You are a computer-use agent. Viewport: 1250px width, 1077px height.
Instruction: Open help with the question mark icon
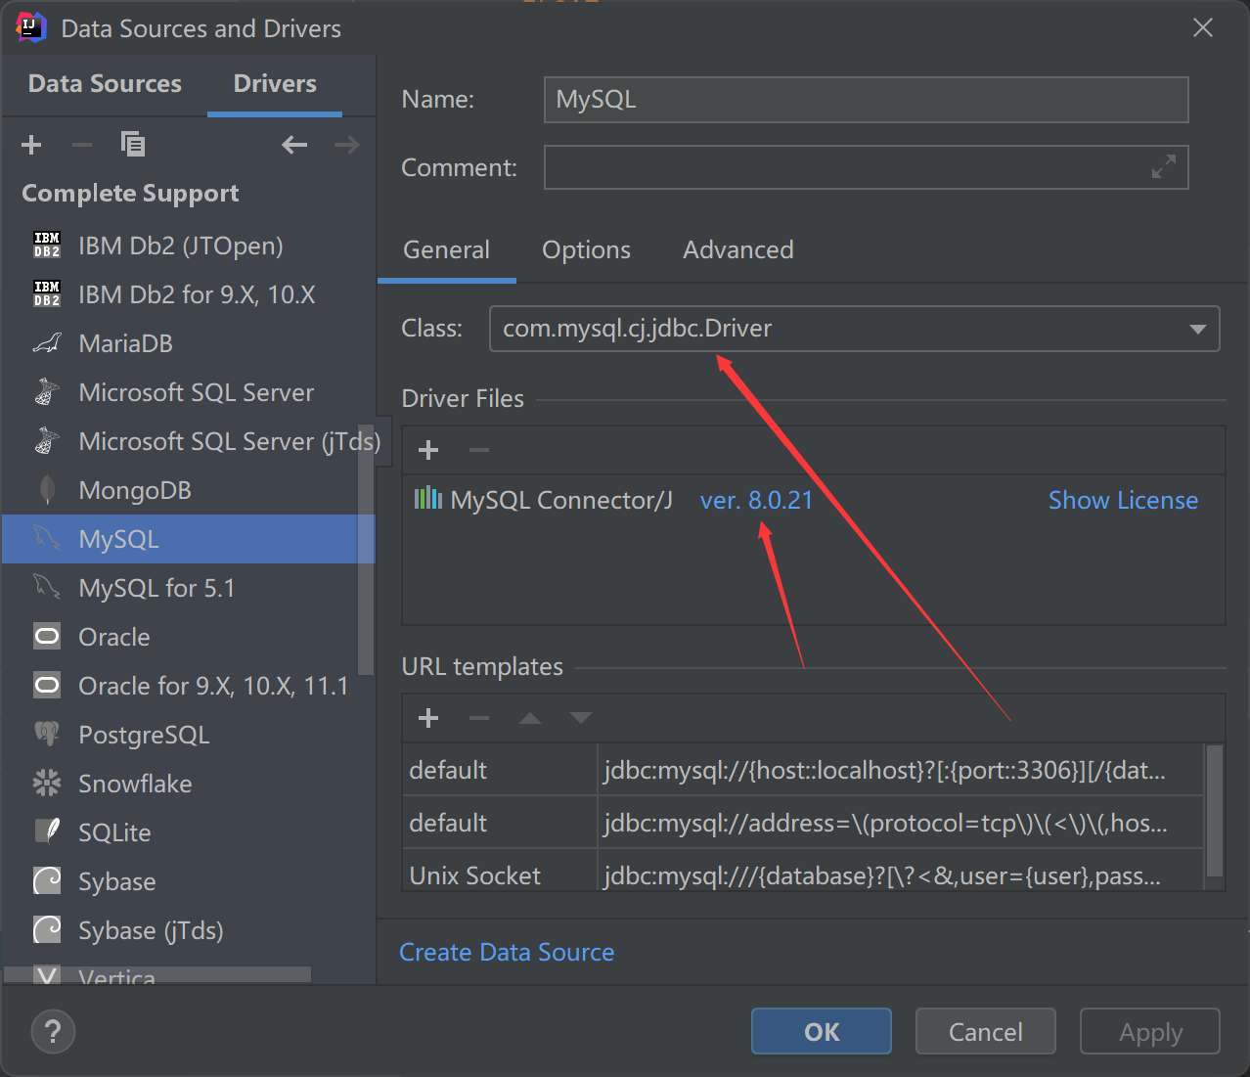53,1031
